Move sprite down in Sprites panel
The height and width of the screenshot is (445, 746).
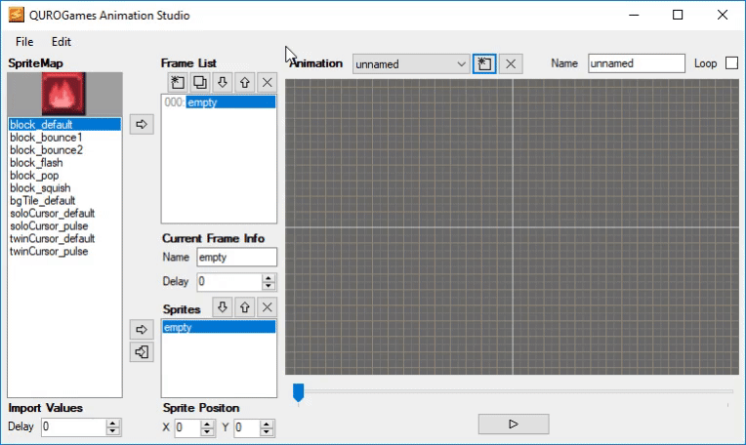click(x=223, y=307)
